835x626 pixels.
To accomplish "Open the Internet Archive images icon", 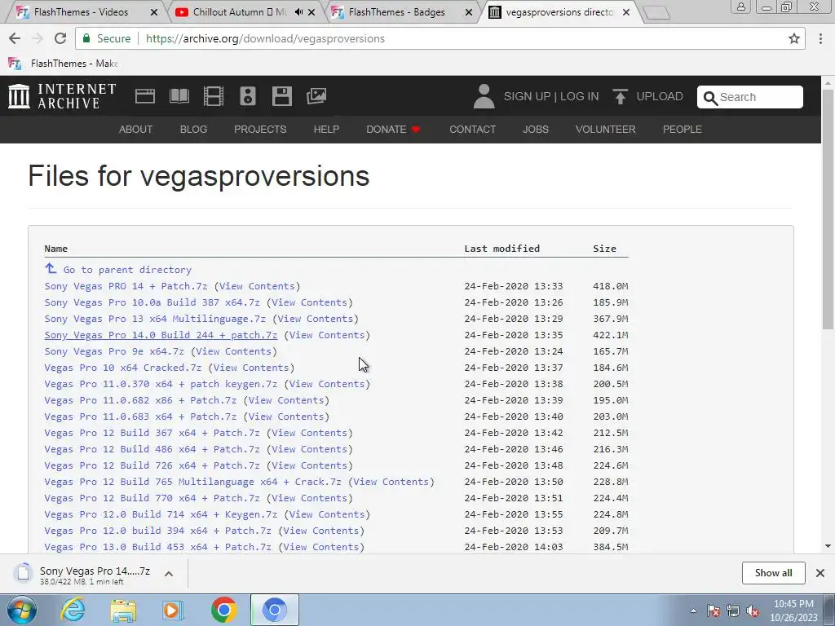I will pos(316,96).
